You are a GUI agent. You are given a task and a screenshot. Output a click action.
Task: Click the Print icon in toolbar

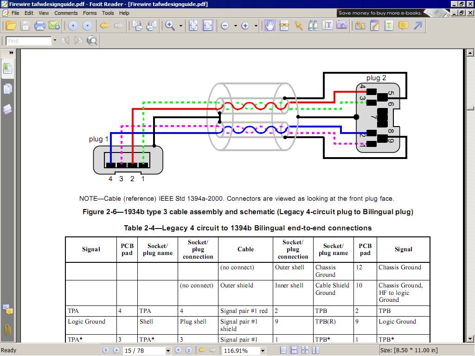tap(40, 25)
